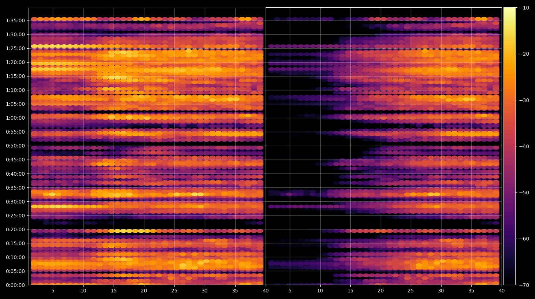Select the 0:30:00 y-axis tick label
Screen dimensions: 535x299
pyautogui.click(x=15, y=202)
